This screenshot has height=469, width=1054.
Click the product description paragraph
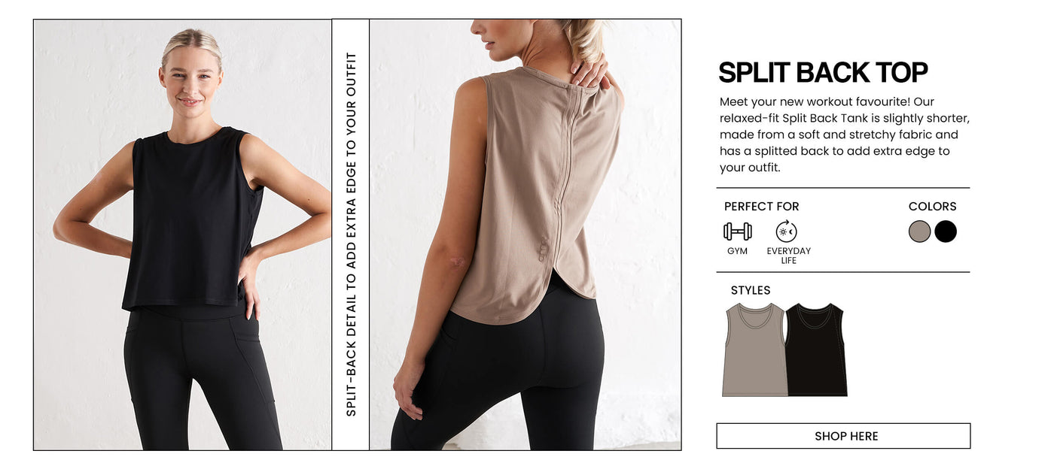tap(844, 135)
